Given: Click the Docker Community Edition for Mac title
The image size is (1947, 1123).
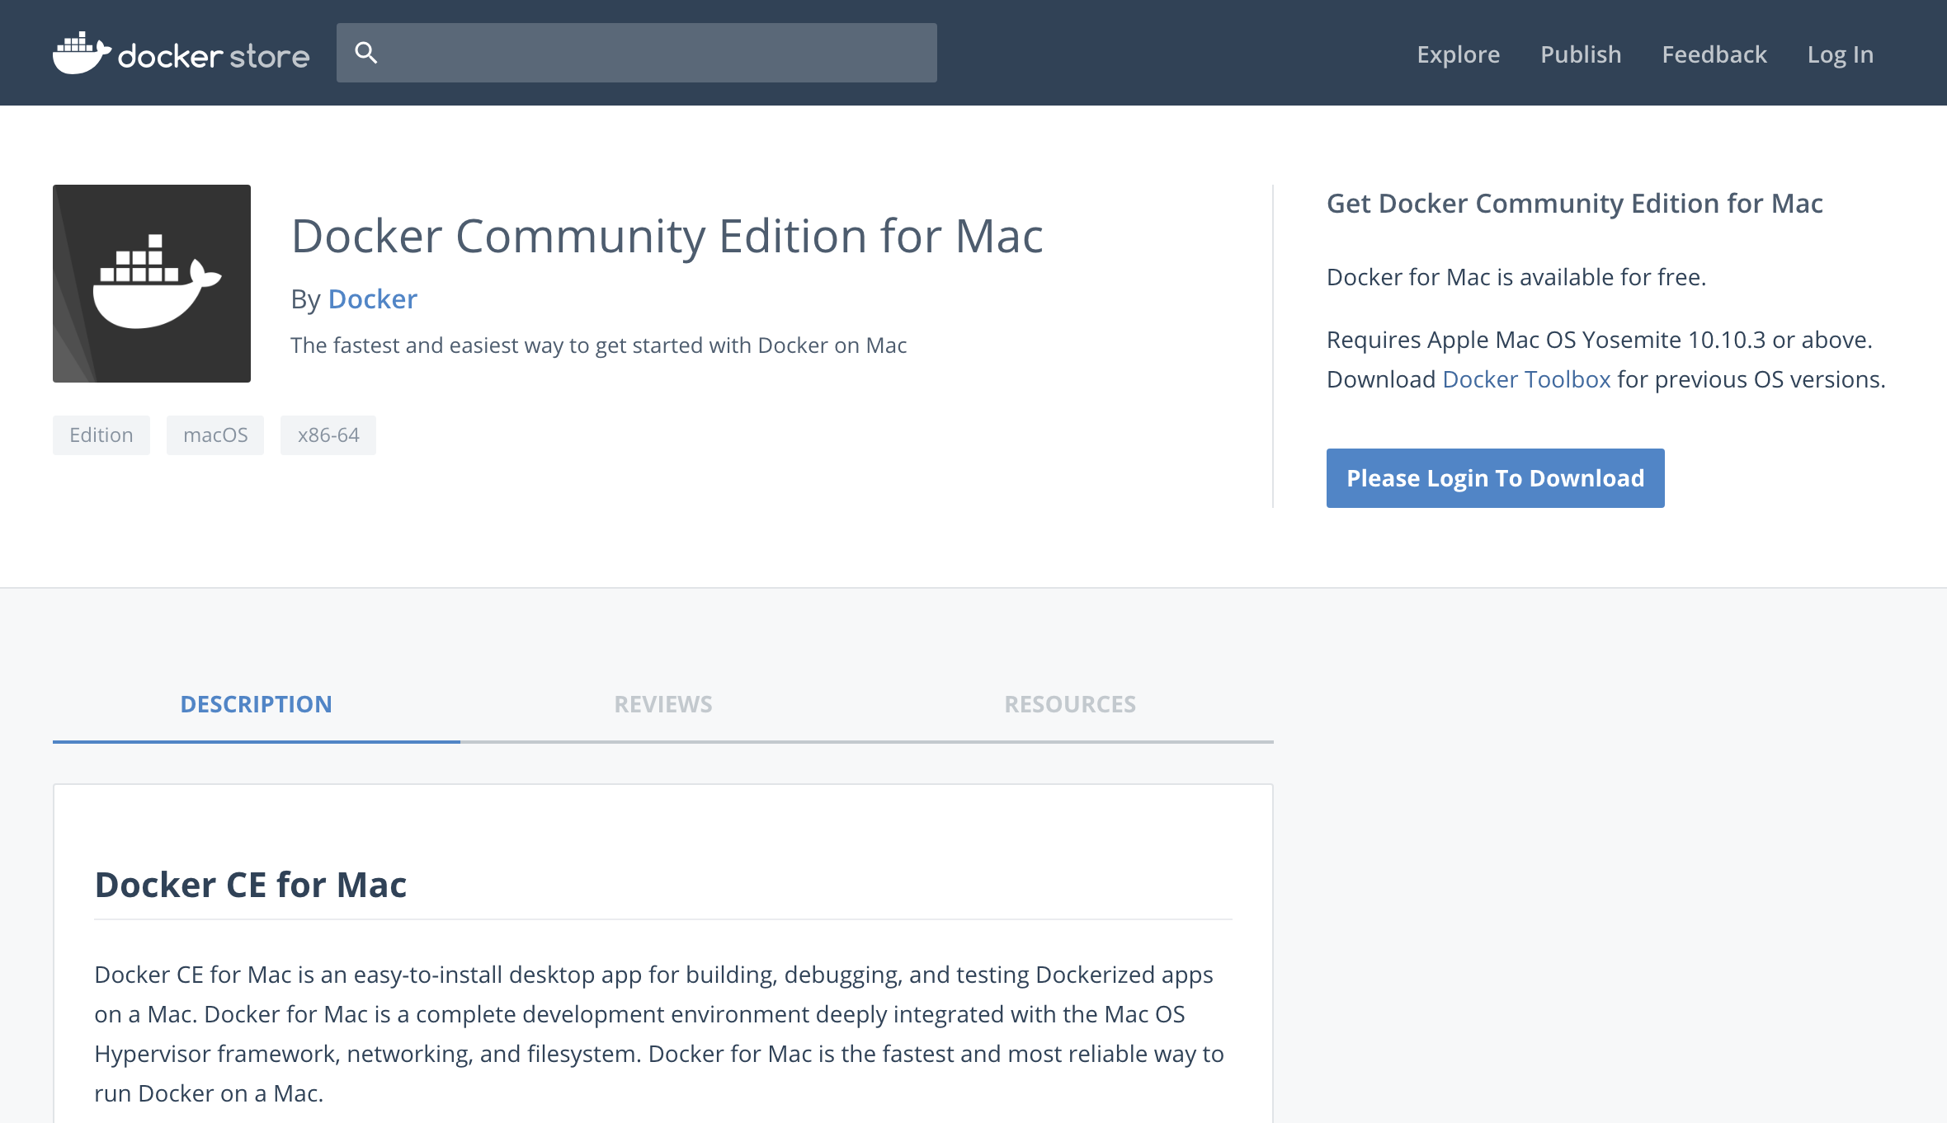Looking at the screenshot, I should pyautogui.click(x=667, y=237).
